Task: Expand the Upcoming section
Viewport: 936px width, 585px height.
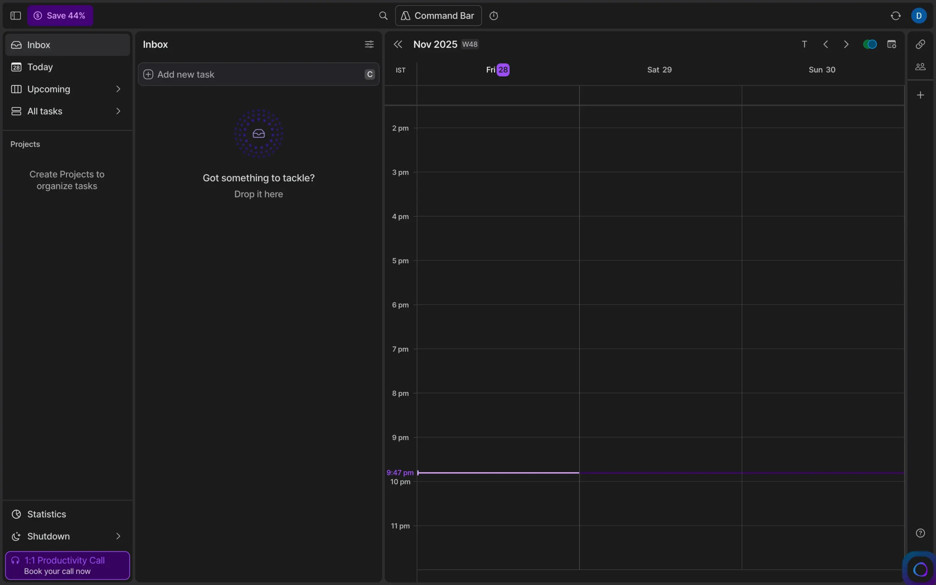Action: tap(118, 89)
